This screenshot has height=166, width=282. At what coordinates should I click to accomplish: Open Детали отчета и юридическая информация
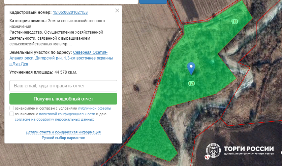point(63,132)
